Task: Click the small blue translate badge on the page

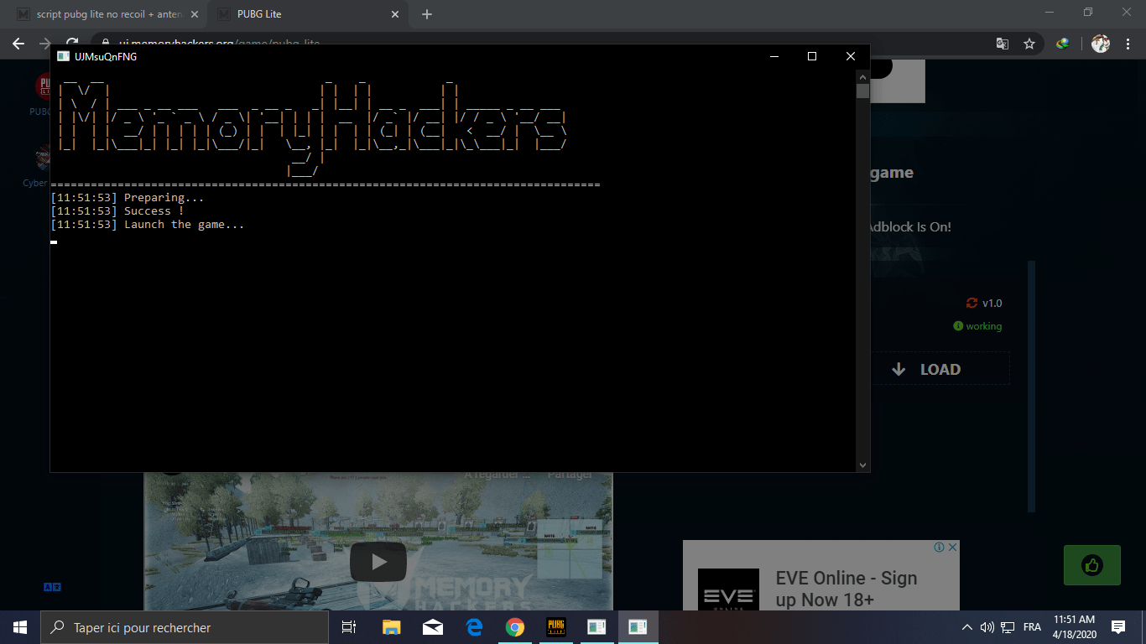Action: pos(52,587)
